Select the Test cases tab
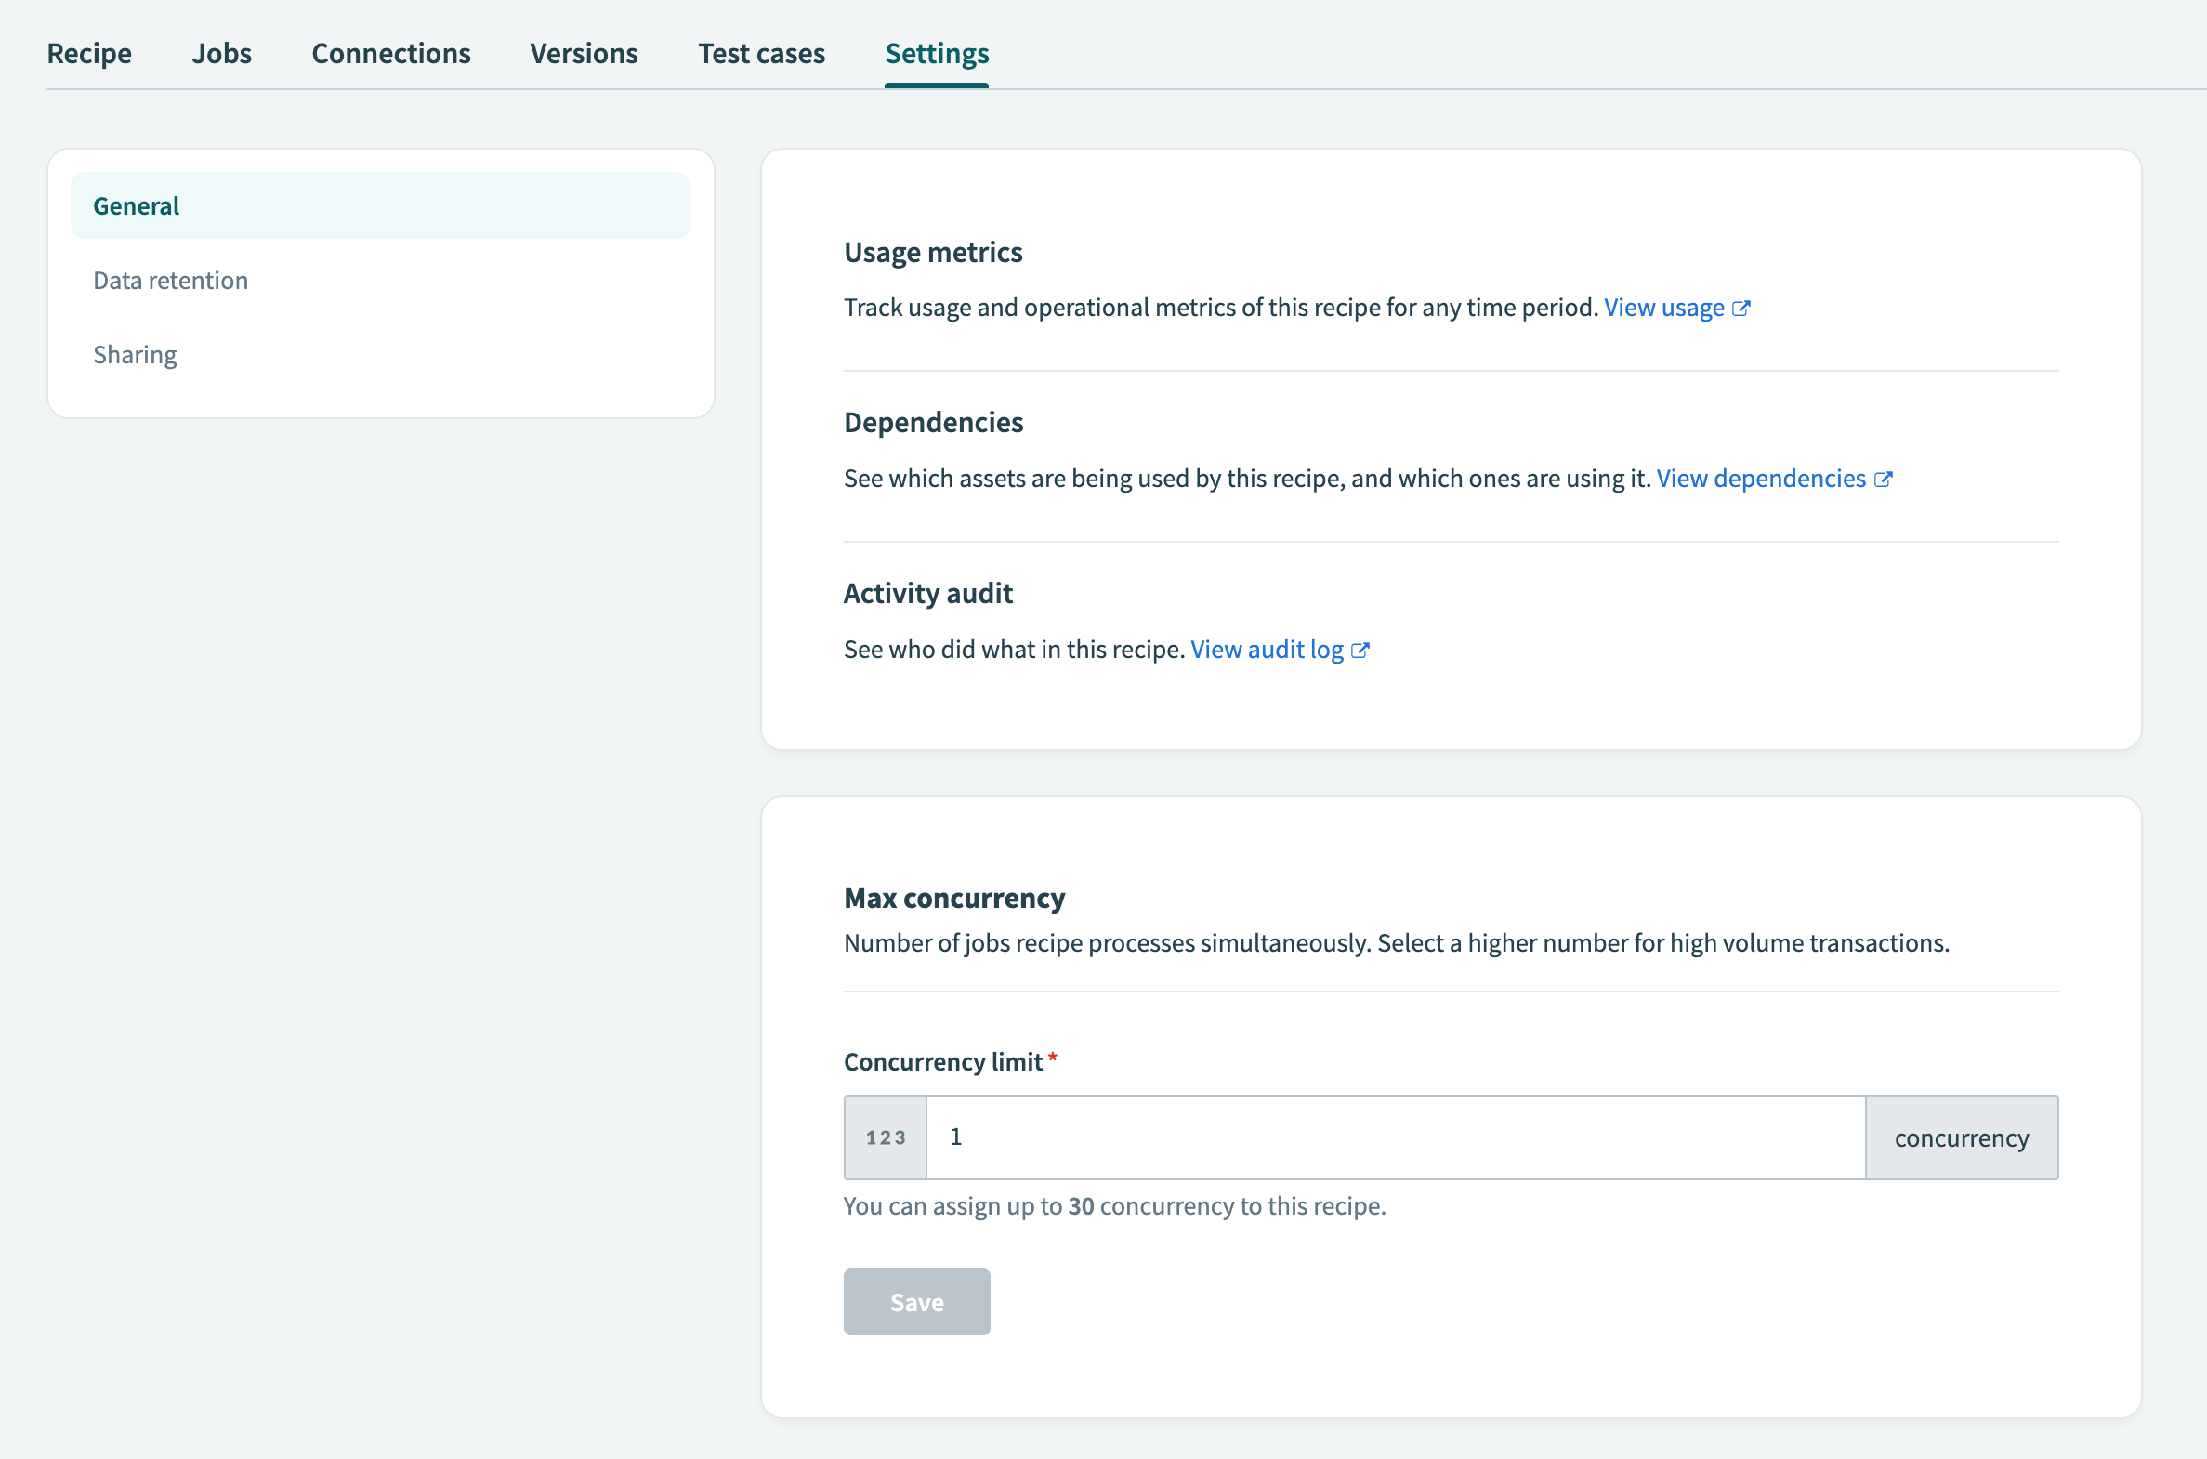 (761, 53)
